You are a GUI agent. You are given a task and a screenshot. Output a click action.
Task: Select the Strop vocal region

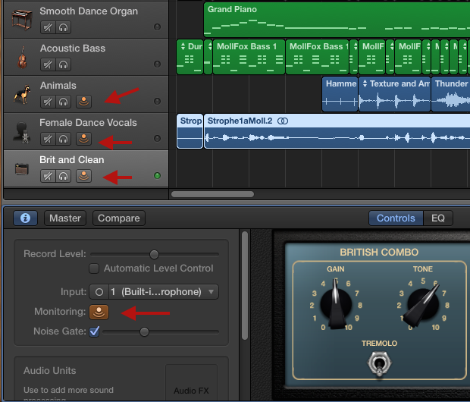[190, 131]
